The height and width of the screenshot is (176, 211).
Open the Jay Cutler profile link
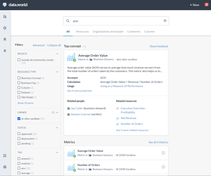click(77, 109)
